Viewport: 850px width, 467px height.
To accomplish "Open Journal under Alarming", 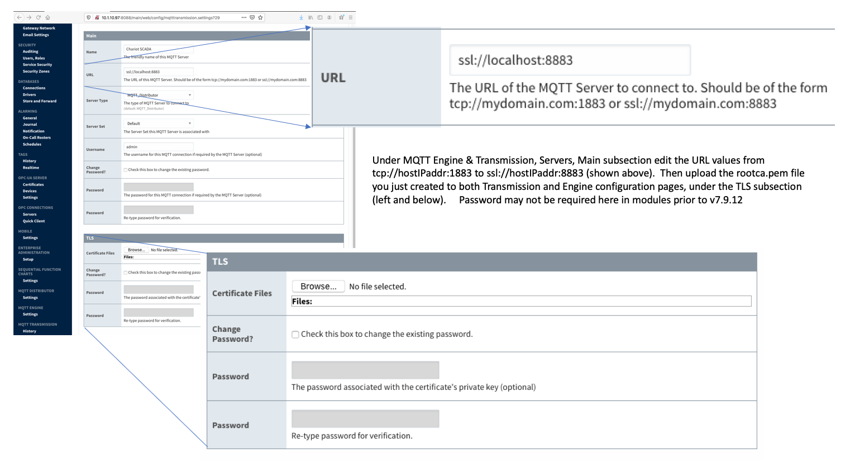I will point(30,125).
